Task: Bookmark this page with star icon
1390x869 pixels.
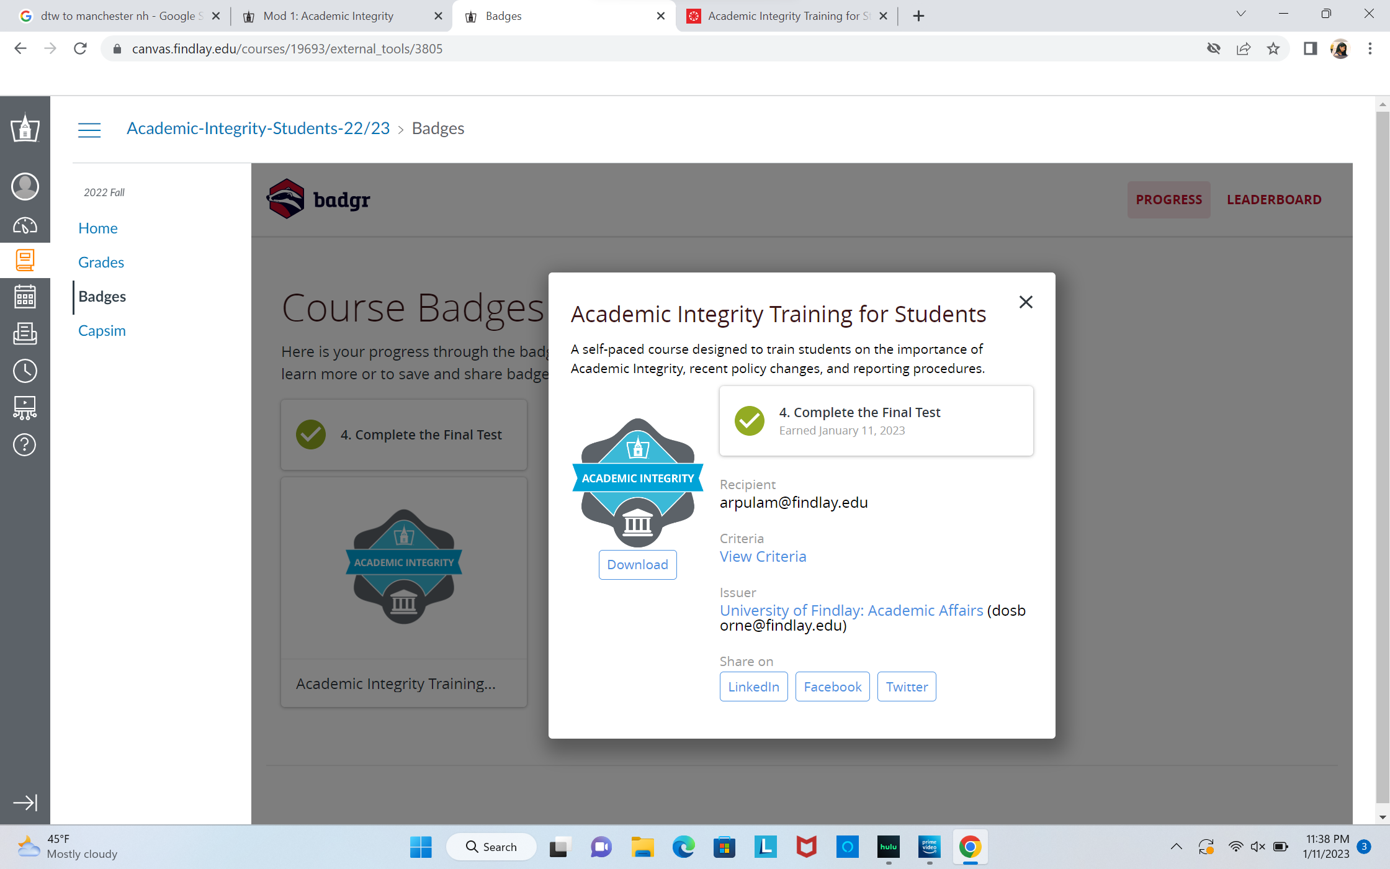Action: click(x=1273, y=48)
